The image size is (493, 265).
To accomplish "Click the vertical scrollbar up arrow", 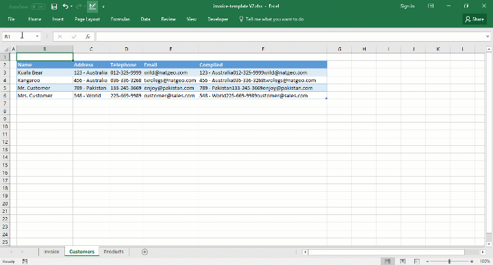I will click(x=489, y=49).
